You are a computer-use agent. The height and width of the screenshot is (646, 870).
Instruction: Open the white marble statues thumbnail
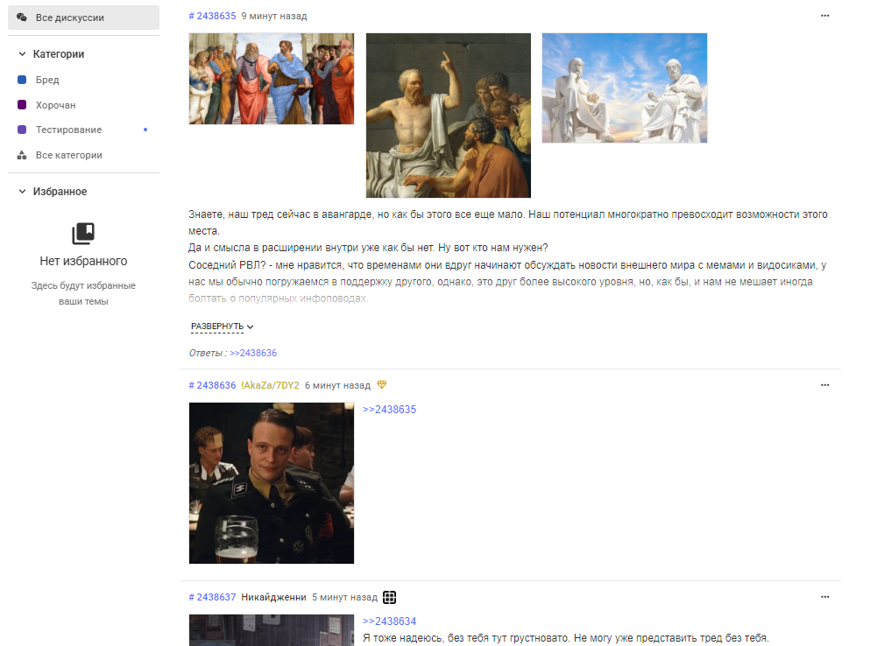click(x=625, y=88)
